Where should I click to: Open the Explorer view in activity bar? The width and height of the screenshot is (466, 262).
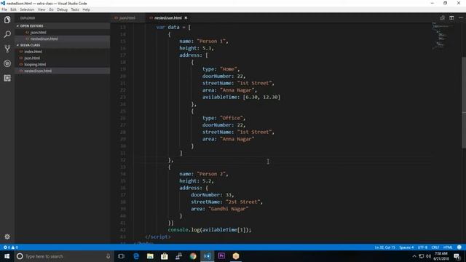(7, 20)
